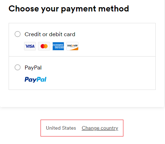Follow the underlined "Change country" text
The image size is (165, 144).
pos(100,128)
